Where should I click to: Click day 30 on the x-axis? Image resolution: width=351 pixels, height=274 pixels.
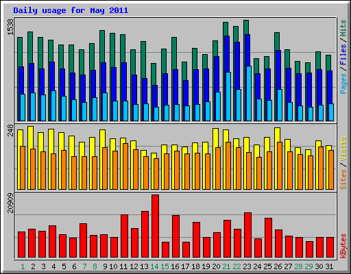point(319,266)
